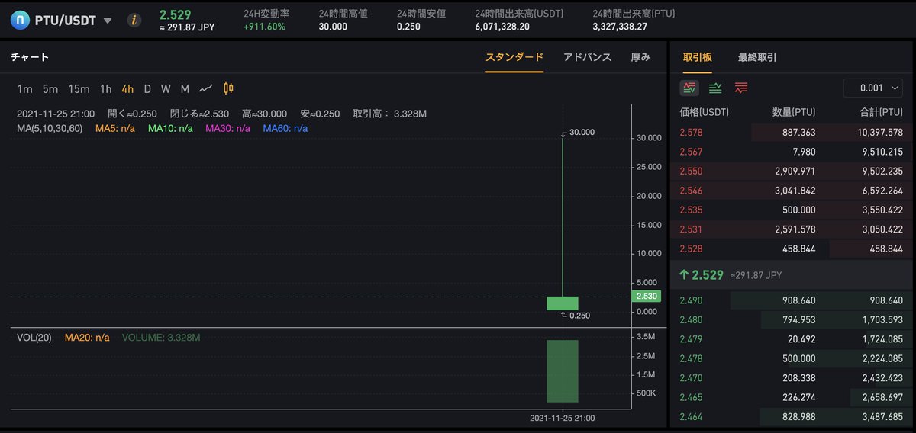Screen dimensions: 916x433
Task: Select the 15m chart interval
Action: pyautogui.click(x=79, y=88)
